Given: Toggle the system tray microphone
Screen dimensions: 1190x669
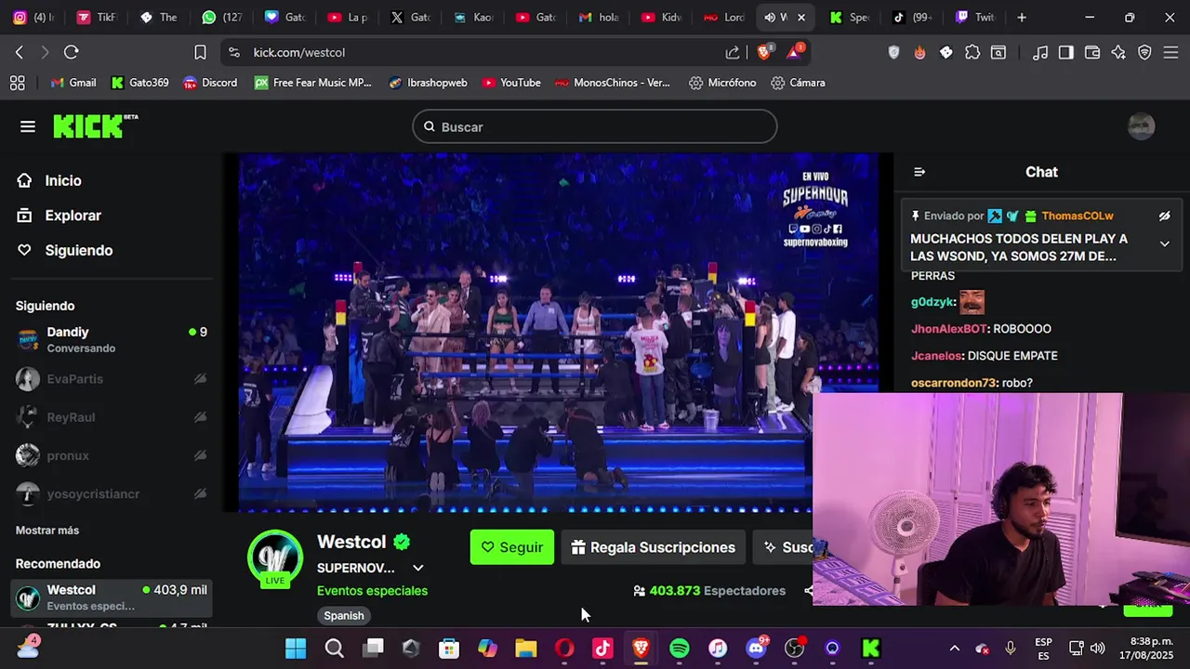Looking at the screenshot, I should click(x=1012, y=649).
